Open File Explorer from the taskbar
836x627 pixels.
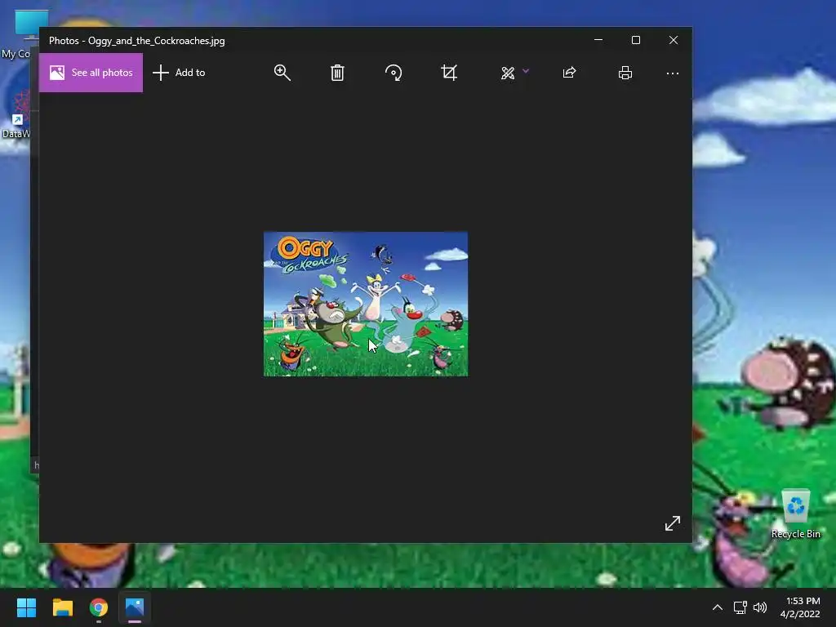[x=62, y=607]
